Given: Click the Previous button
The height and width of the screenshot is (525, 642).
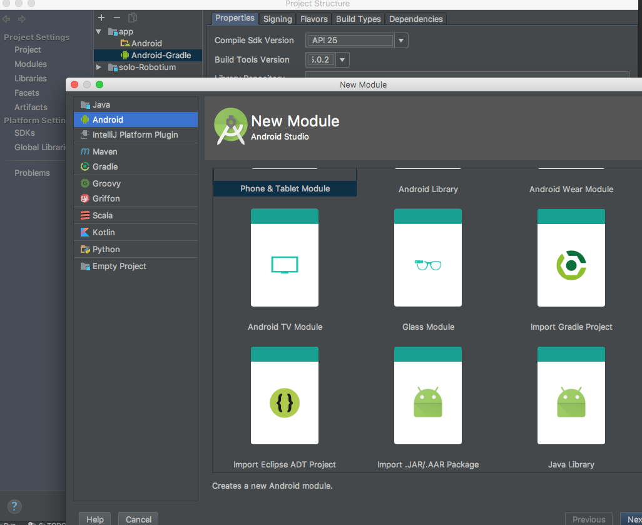Looking at the screenshot, I should pyautogui.click(x=589, y=519).
